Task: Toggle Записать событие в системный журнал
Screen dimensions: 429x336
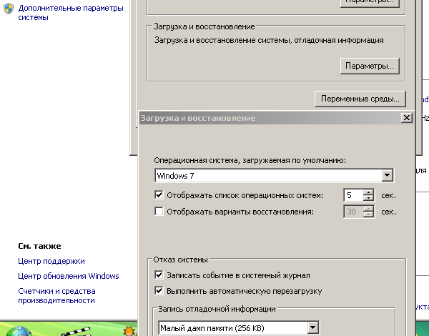Action: (x=159, y=275)
